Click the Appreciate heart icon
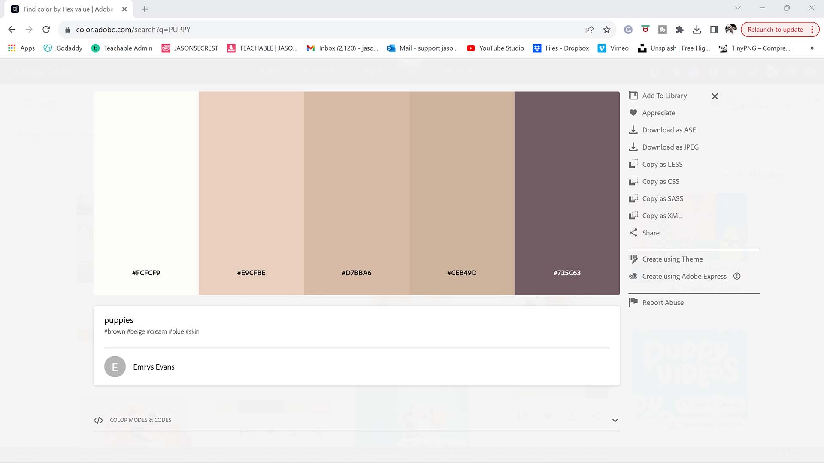The height and width of the screenshot is (463, 824). coord(633,113)
